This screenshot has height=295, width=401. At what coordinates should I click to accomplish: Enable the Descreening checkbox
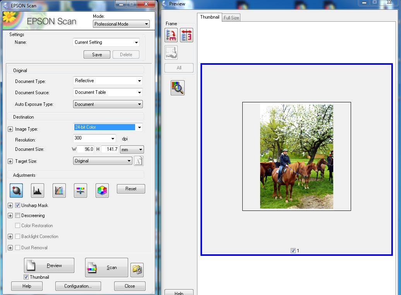17,216
